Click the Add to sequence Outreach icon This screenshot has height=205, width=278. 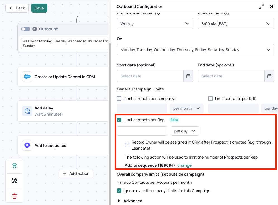[x=27, y=146]
